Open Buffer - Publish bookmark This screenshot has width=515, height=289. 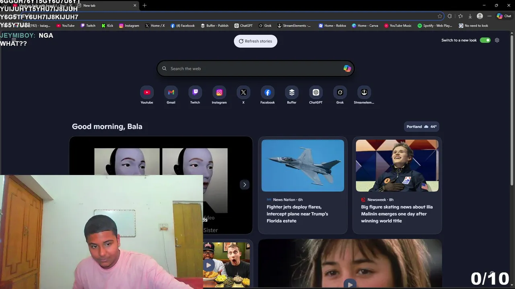(x=214, y=26)
